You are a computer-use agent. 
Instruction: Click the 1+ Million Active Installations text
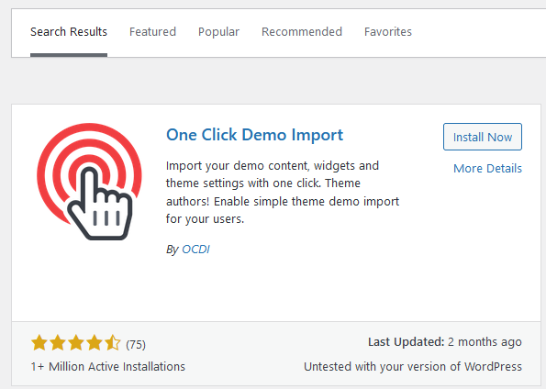(x=108, y=367)
